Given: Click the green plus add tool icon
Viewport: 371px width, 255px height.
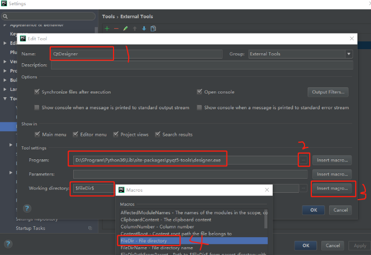Looking at the screenshot, I should point(107,28).
